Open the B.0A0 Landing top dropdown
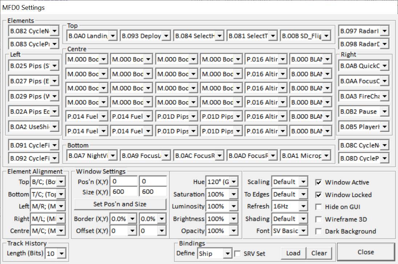The height and width of the screenshot is (264, 398). point(92,36)
